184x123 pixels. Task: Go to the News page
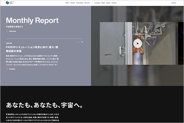(103, 3)
